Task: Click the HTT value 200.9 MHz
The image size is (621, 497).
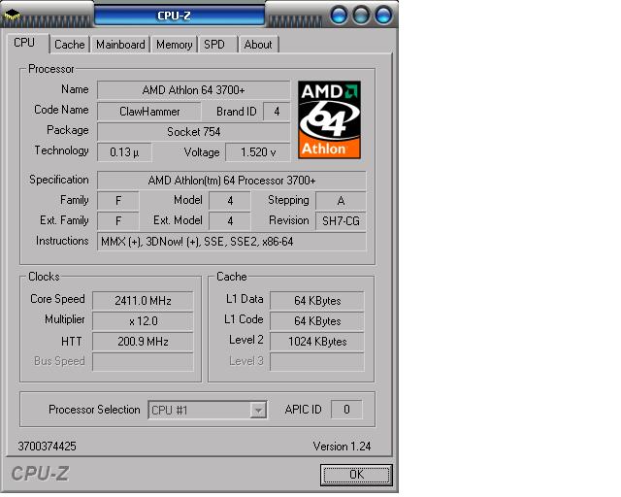Action: (143, 342)
